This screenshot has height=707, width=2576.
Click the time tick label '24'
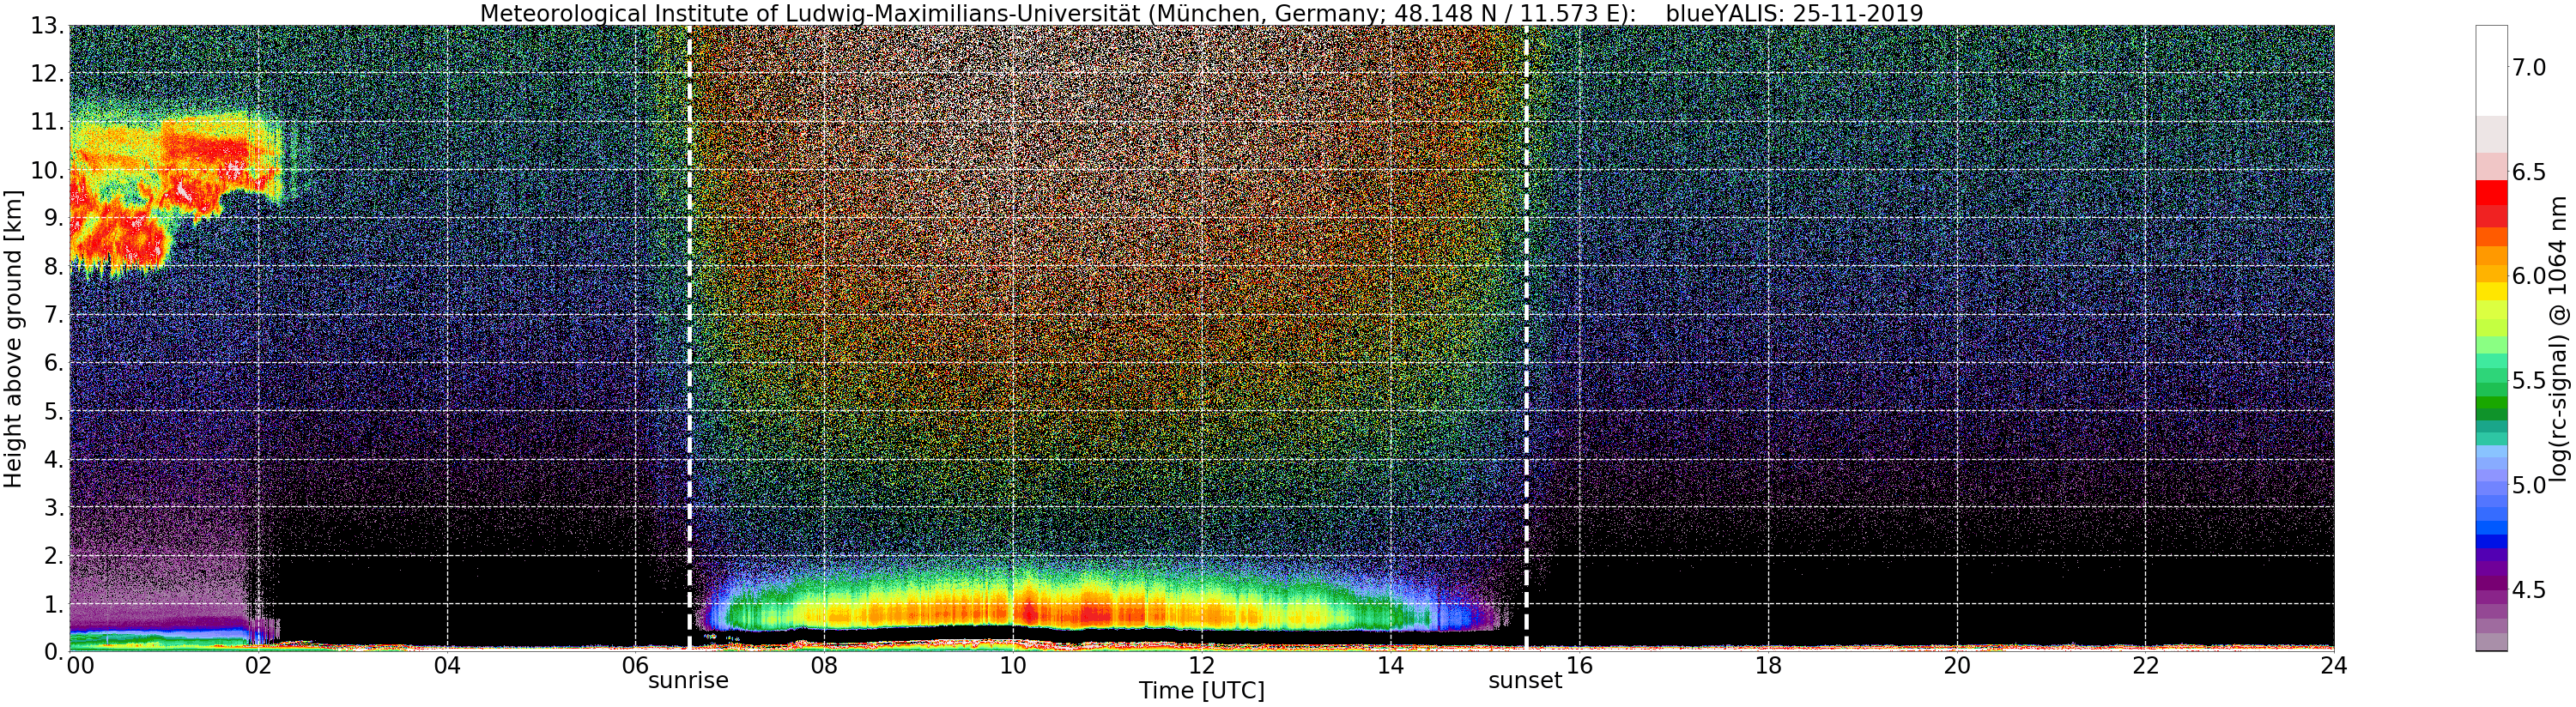(2333, 665)
